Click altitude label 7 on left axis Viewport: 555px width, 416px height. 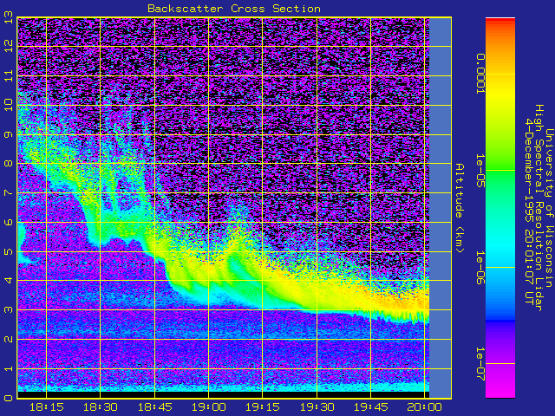point(8,192)
